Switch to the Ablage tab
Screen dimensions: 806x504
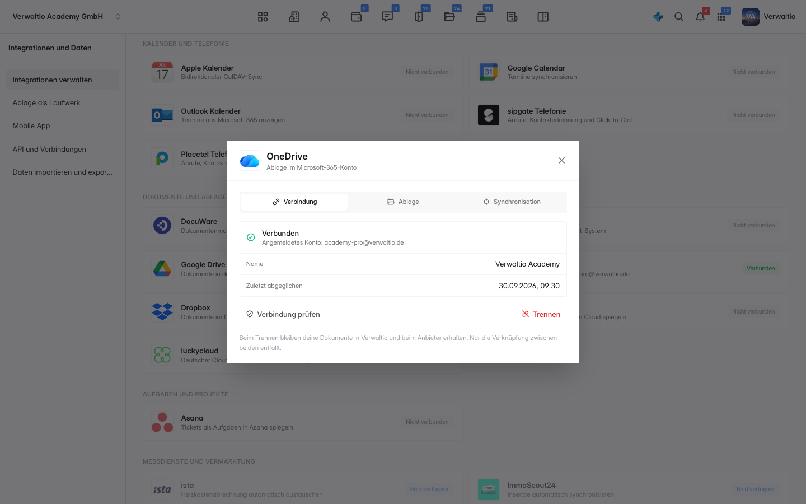[403, 202]
